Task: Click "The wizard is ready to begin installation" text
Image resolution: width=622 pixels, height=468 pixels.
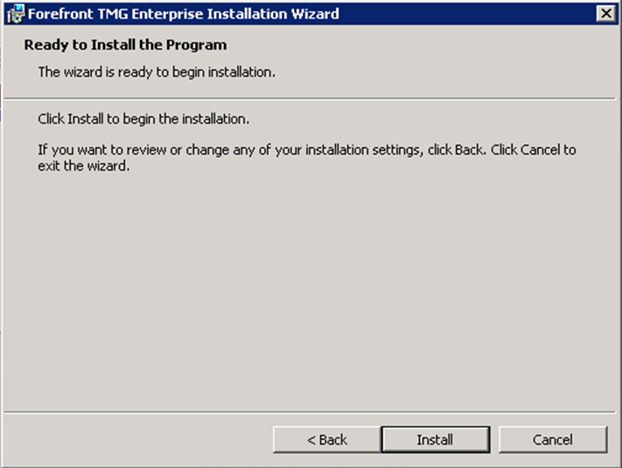Action: [x=157, y=72]
